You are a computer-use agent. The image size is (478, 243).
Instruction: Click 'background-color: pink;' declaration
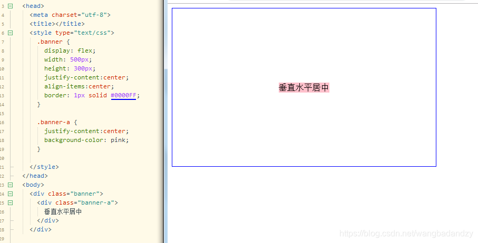pyautogui.click(x=86, y=140)
